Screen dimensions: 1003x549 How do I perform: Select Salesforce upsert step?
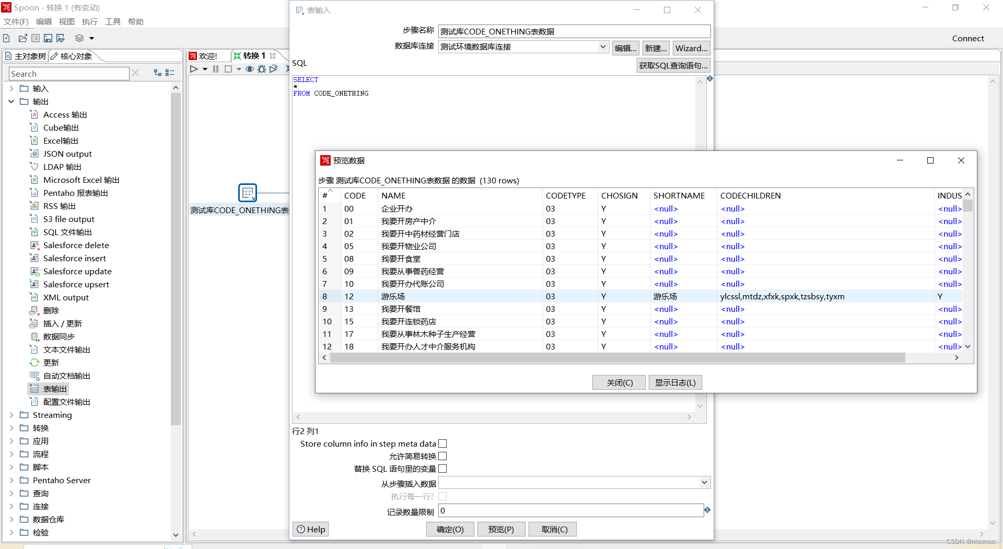76,284
